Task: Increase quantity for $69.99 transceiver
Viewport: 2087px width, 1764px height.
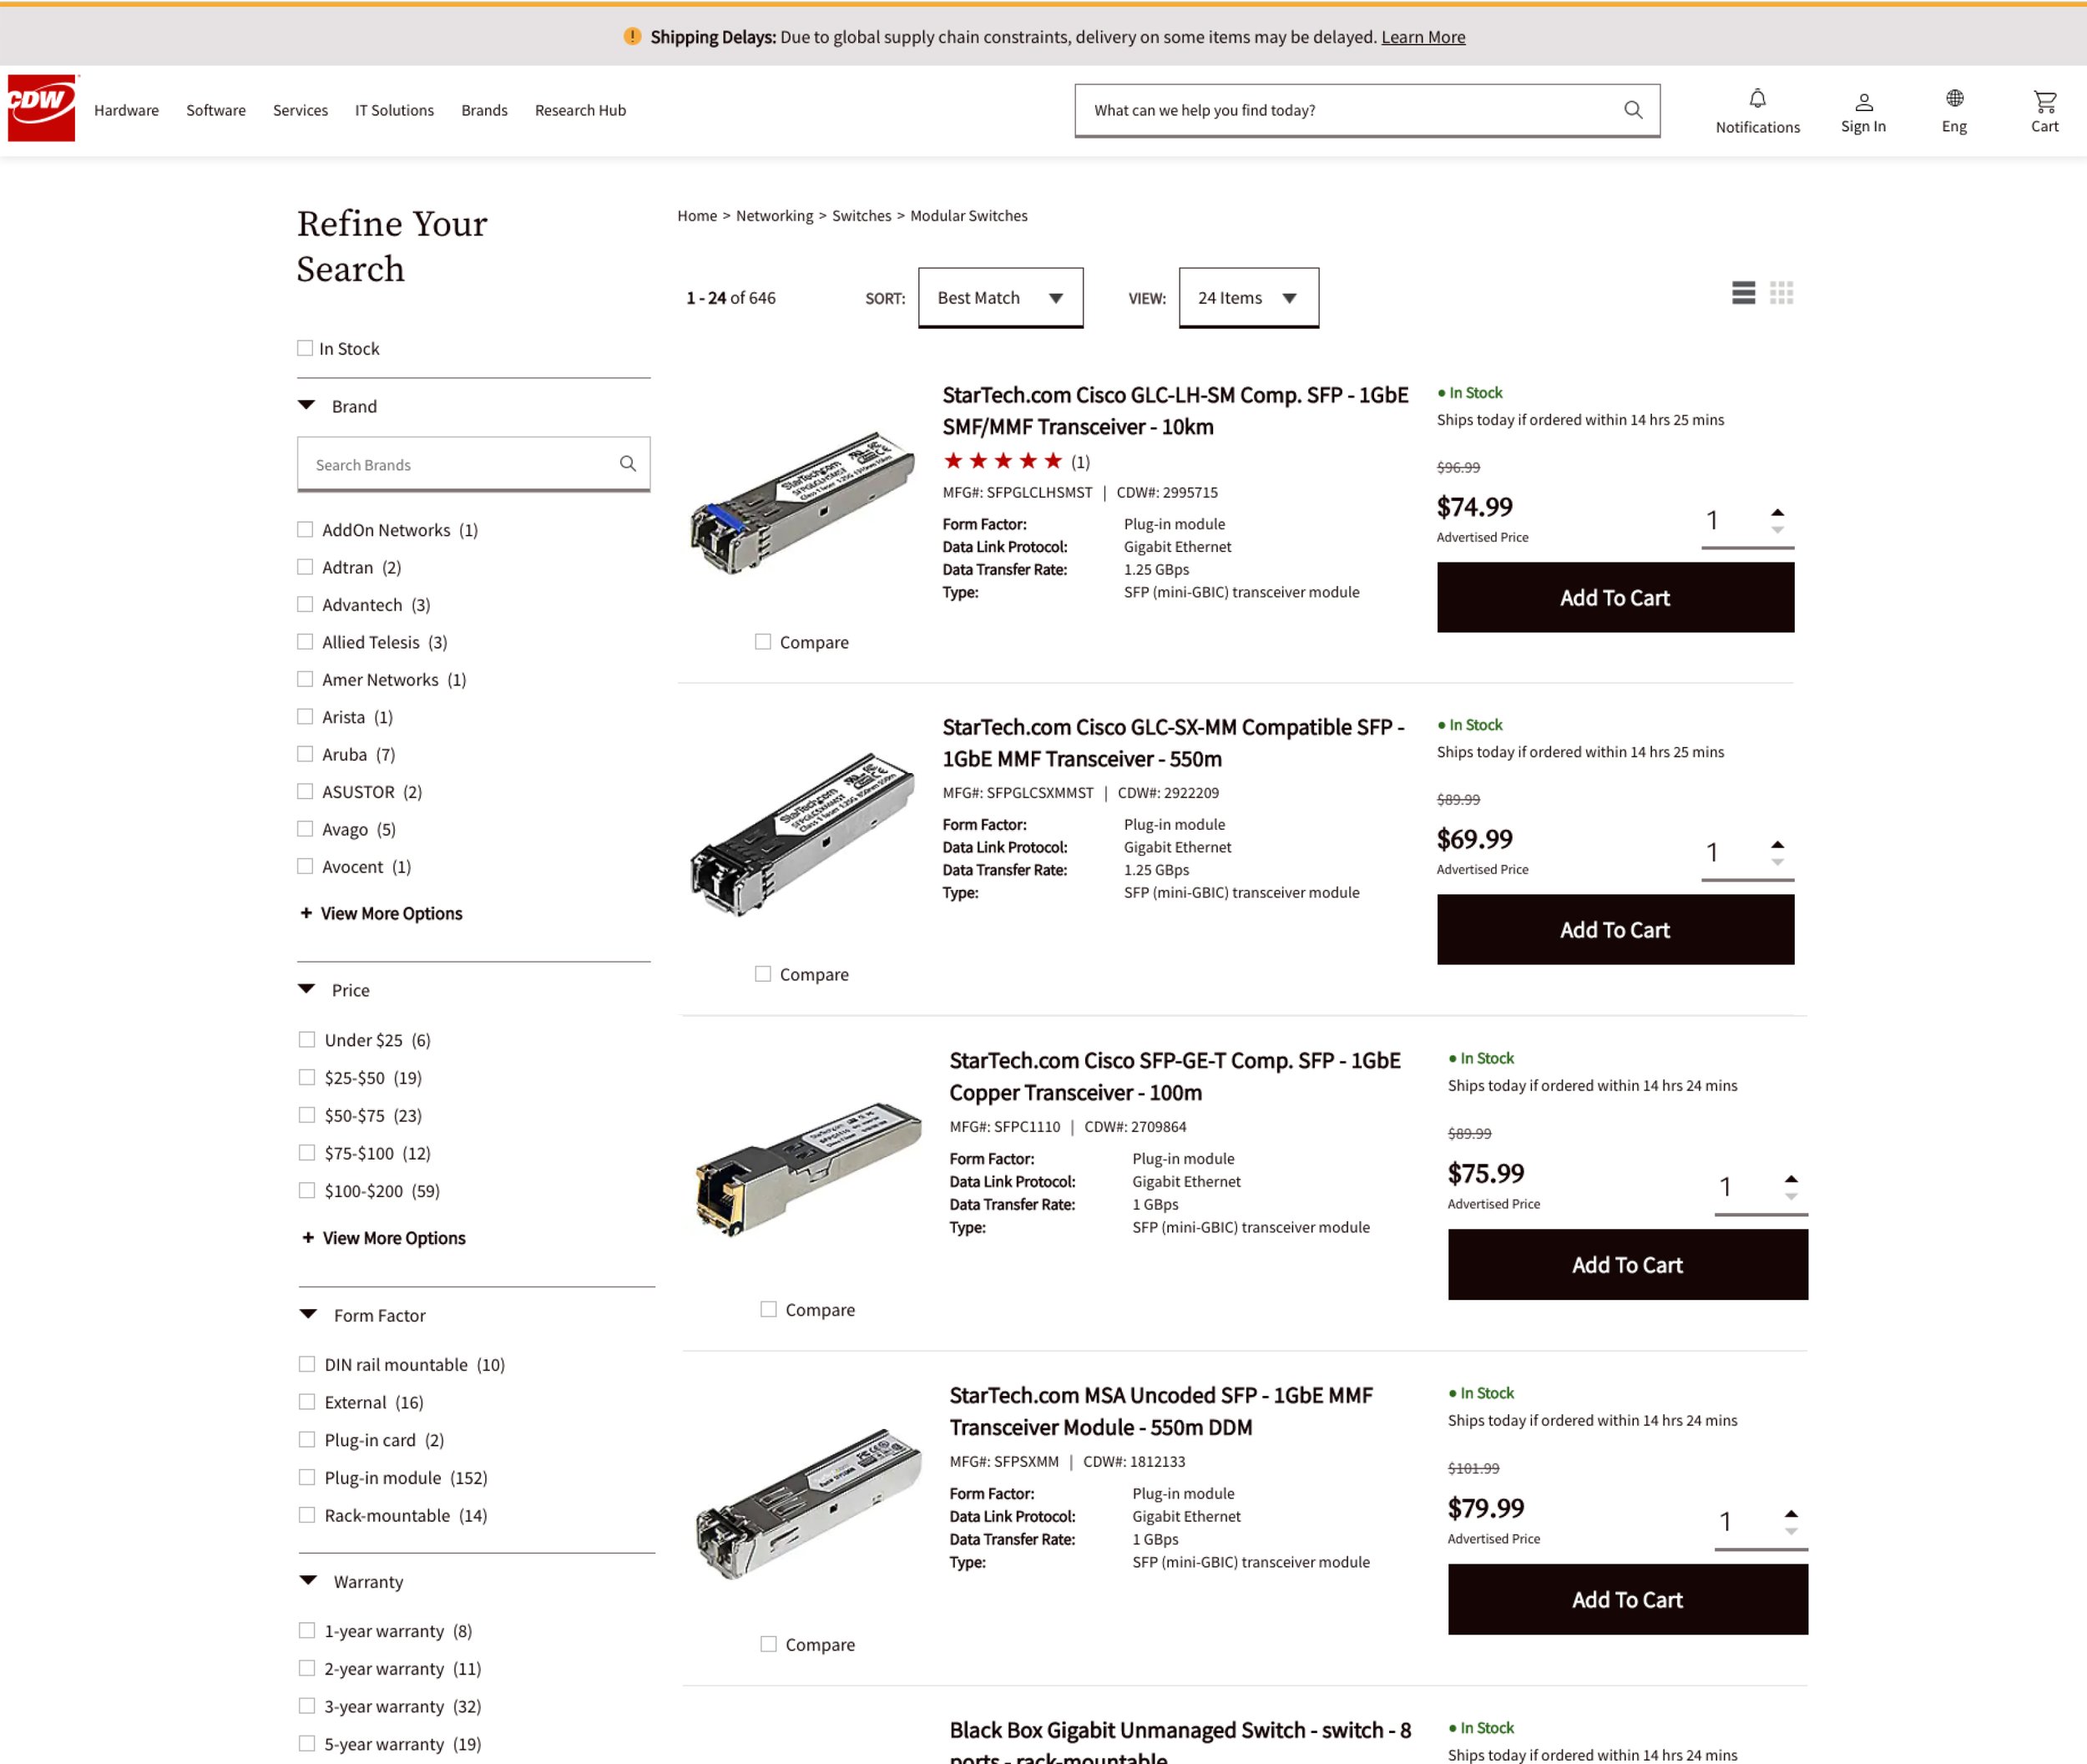Action: click(x=1777, y=845)
